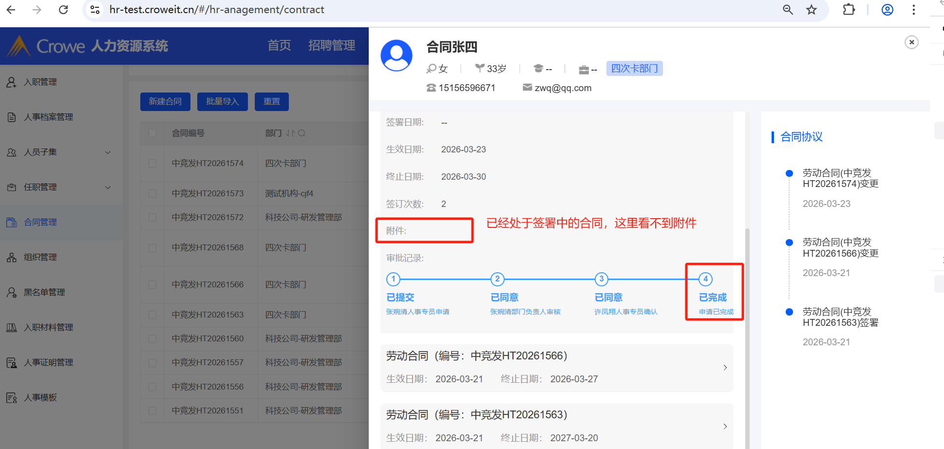Click approval step 2 circle
This screenshot has width=944, height=449.
click(497, 279)
